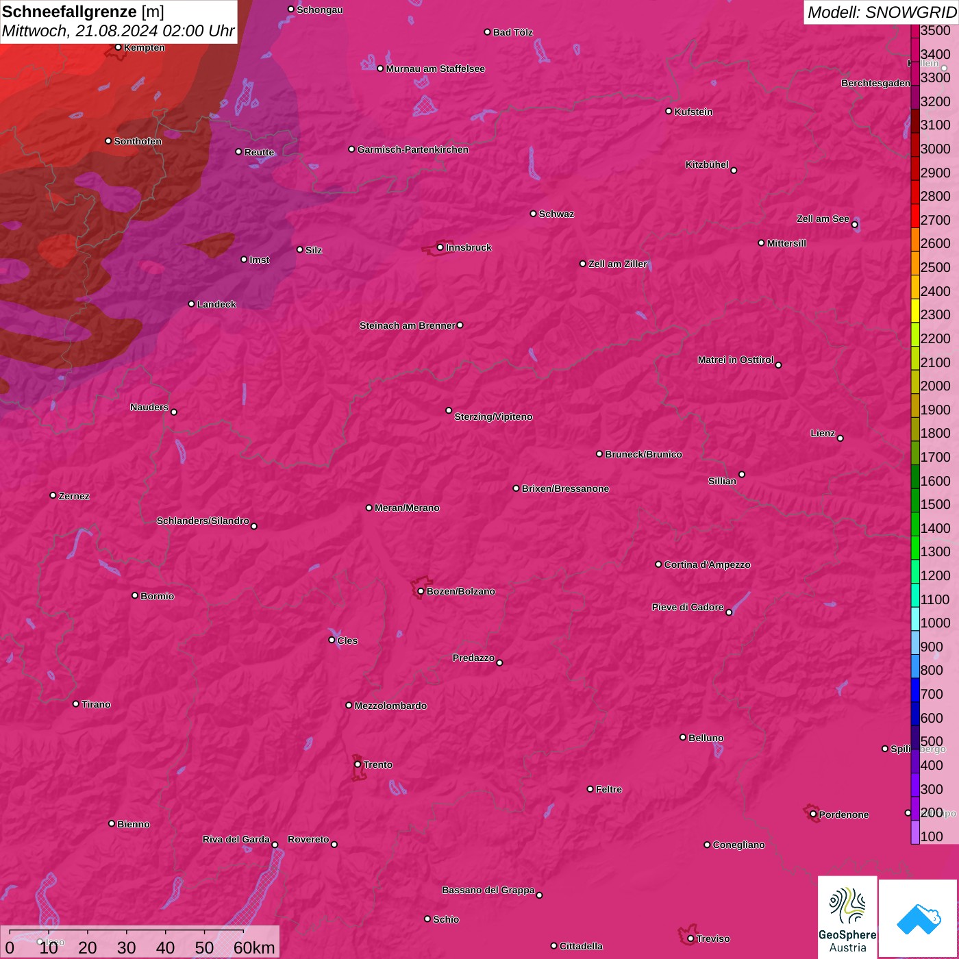Image resolution: width=959 pixels, height=959 pixels.
Task: Pick the Kufstein city marker dot
Action: 669,111
